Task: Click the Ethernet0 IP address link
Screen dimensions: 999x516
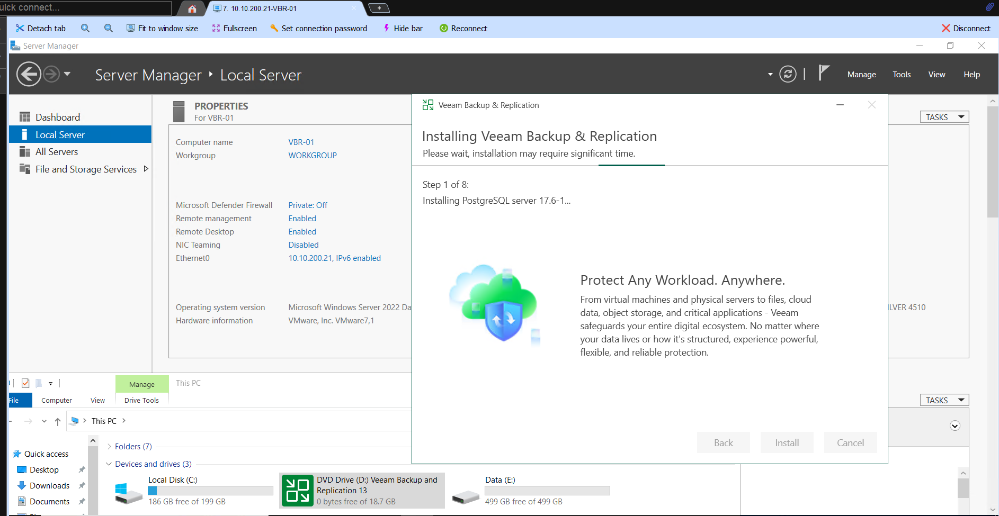Action: pos(335,258)
